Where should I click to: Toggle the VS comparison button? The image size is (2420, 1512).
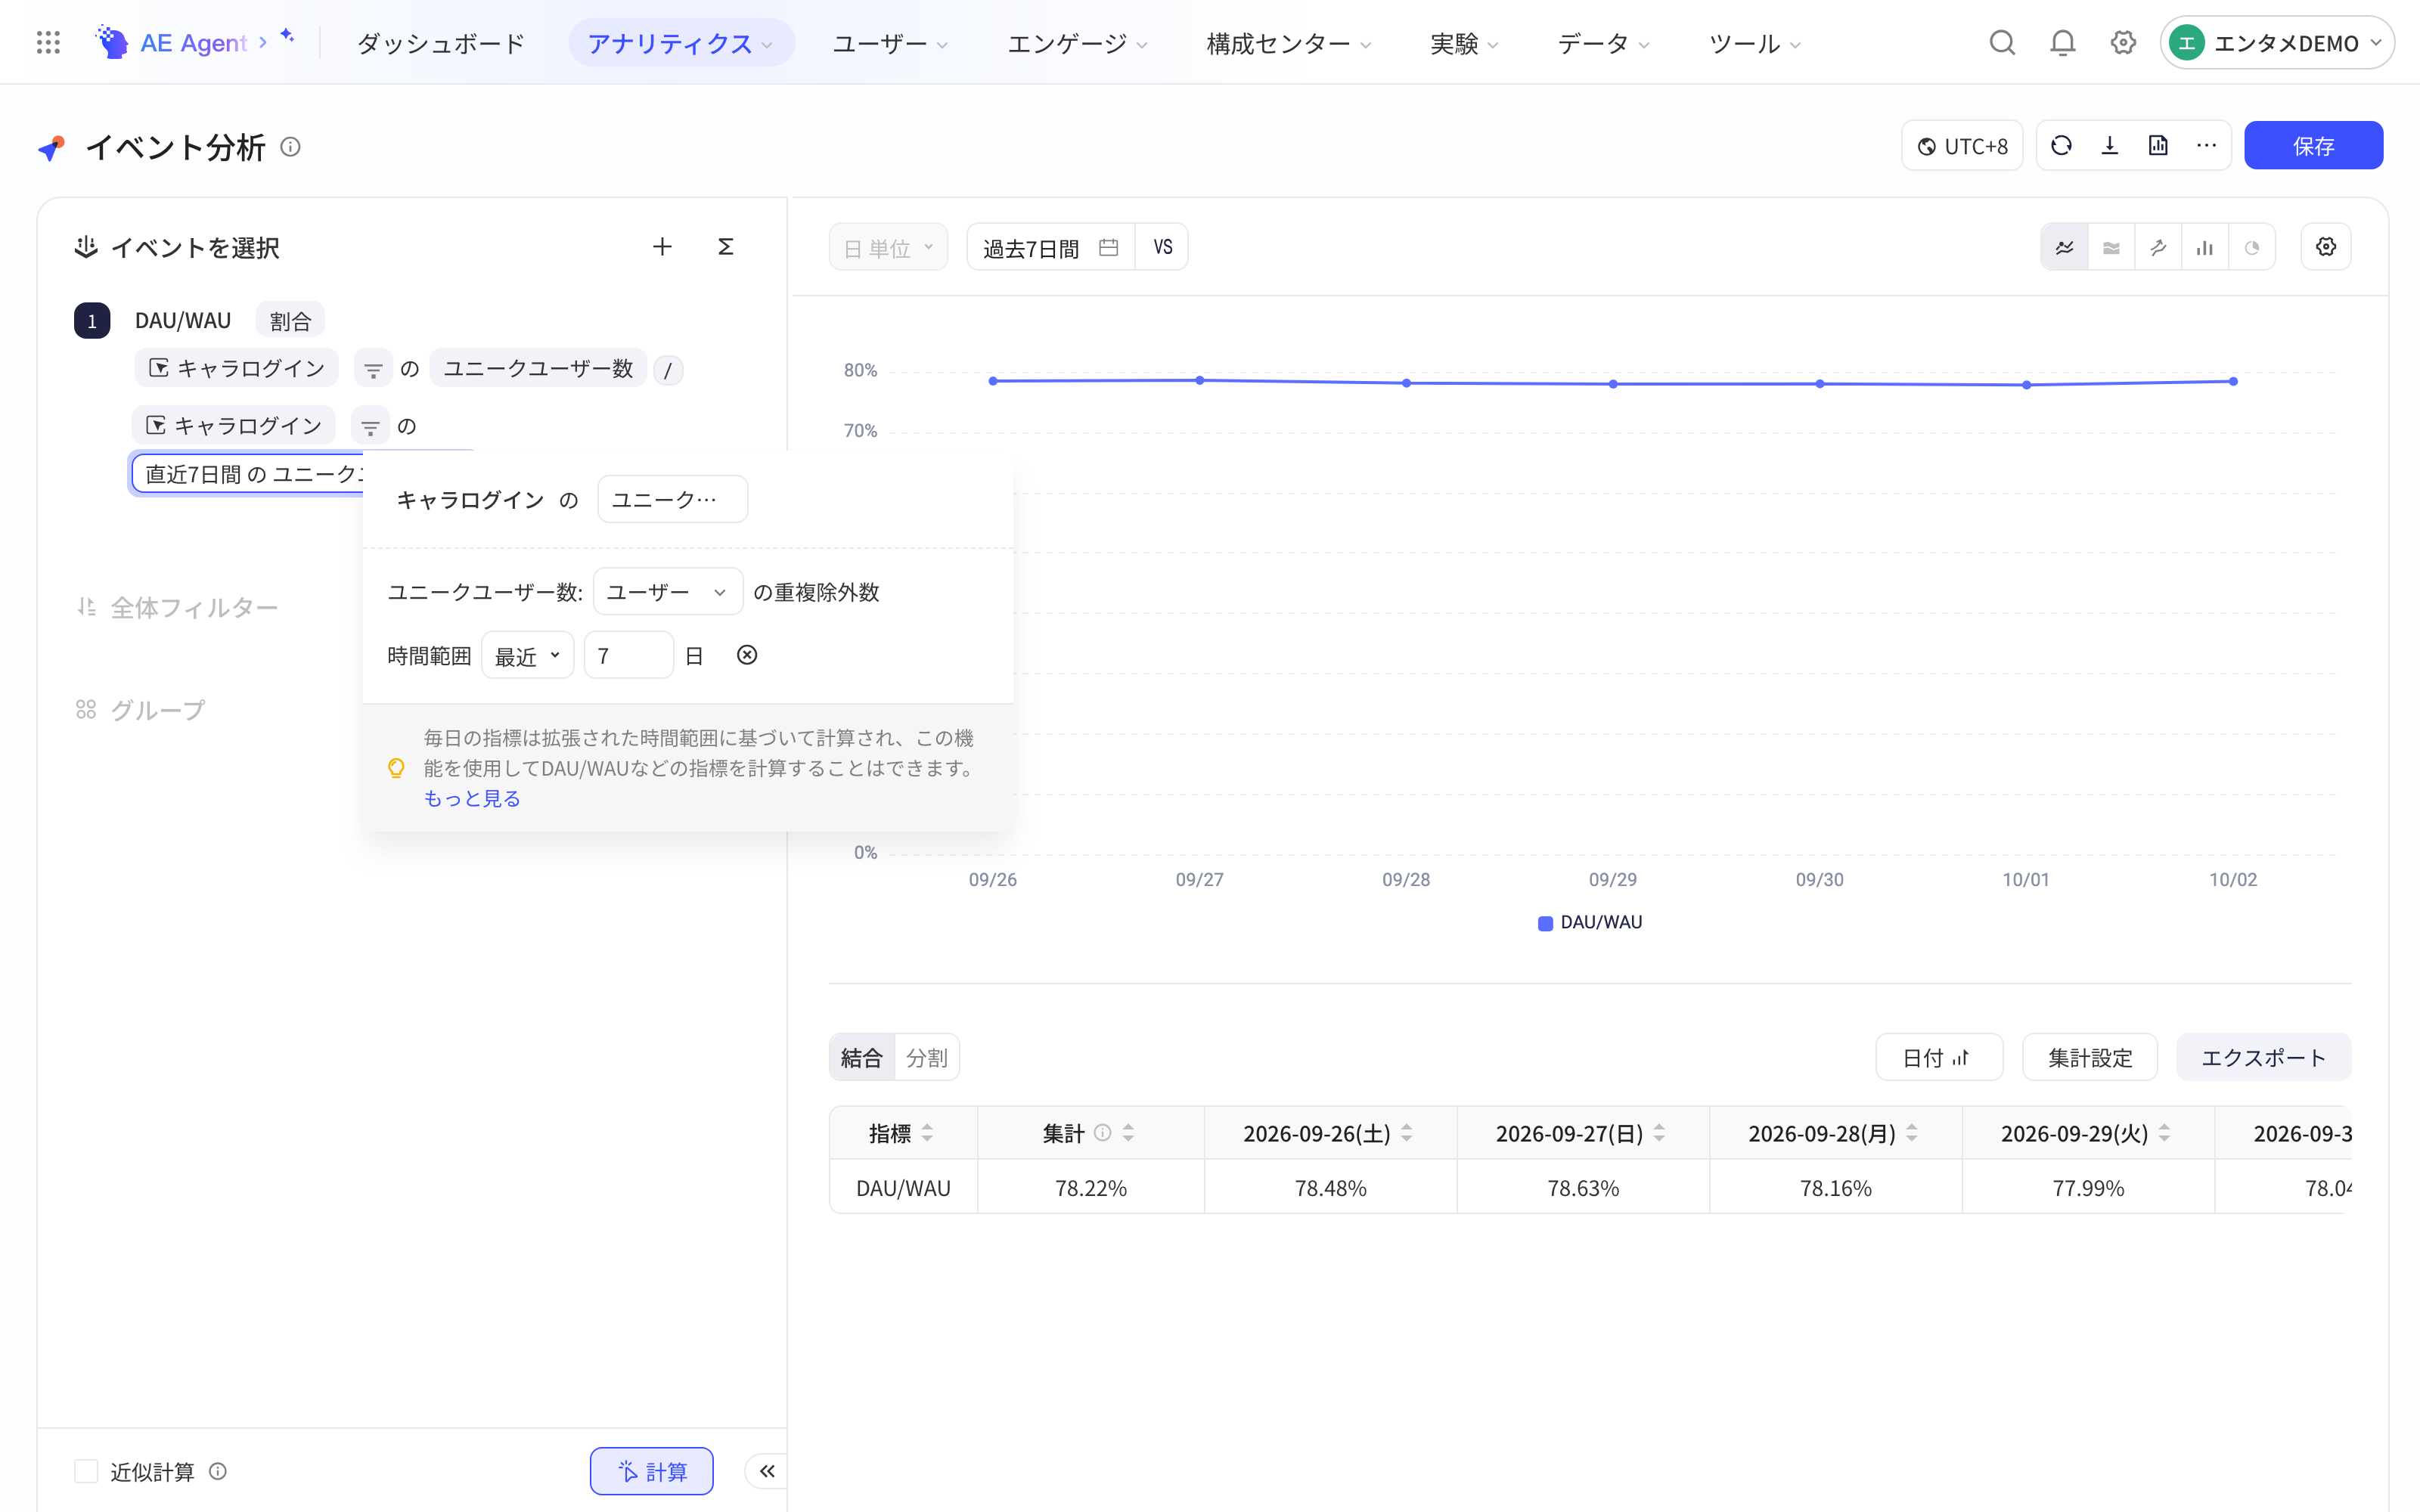tap(1162, 247)
